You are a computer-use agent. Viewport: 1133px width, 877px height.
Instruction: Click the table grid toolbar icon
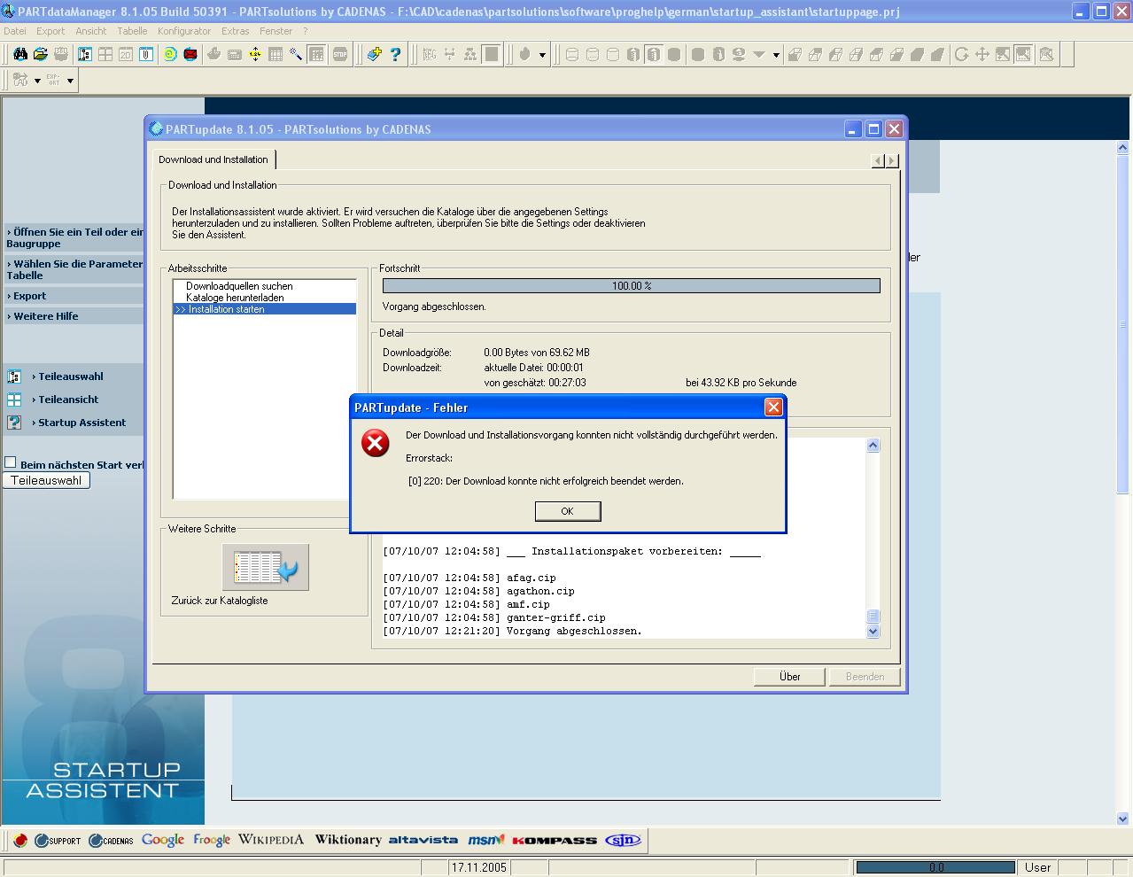coord(275,55)
